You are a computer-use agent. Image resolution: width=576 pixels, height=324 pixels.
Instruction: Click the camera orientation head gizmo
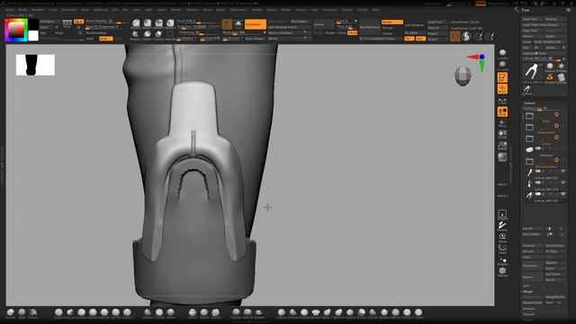pyautogui.click(x=463, y=76)
